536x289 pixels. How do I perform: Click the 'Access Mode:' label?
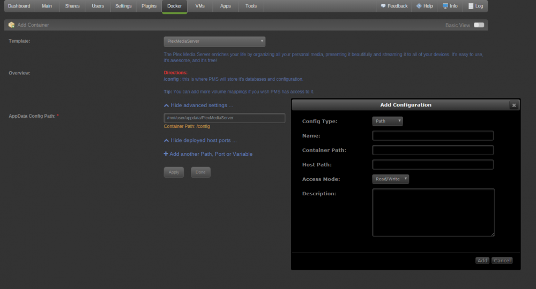click(x=321, y=179)
